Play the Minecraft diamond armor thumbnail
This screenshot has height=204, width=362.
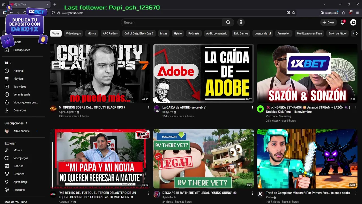(307, 159)
